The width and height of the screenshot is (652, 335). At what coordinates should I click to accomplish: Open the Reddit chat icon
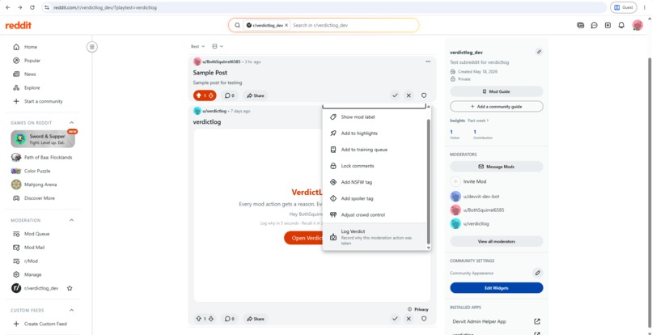[595, 25]
